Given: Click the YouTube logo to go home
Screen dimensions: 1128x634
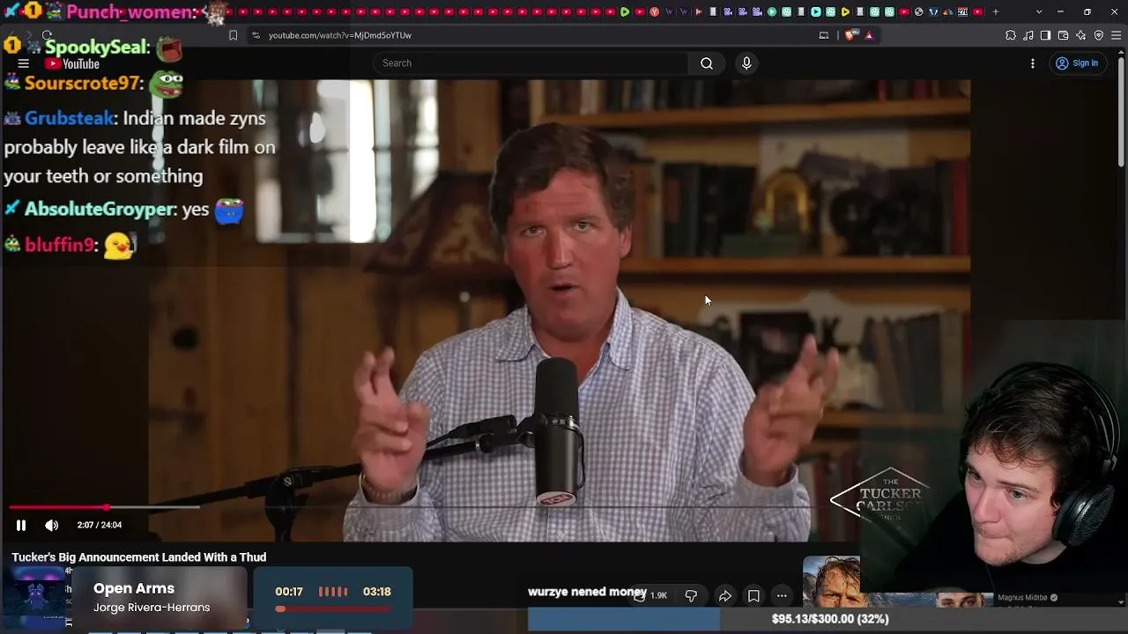Looking at the screenshot, I should pyautogui.click(x=72, y=63).
